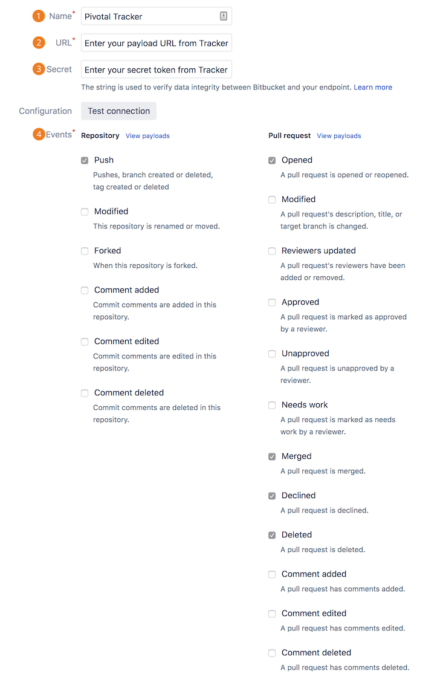
Task: Enable the repository Forked event checkbox
Action: tap(85, 251)
